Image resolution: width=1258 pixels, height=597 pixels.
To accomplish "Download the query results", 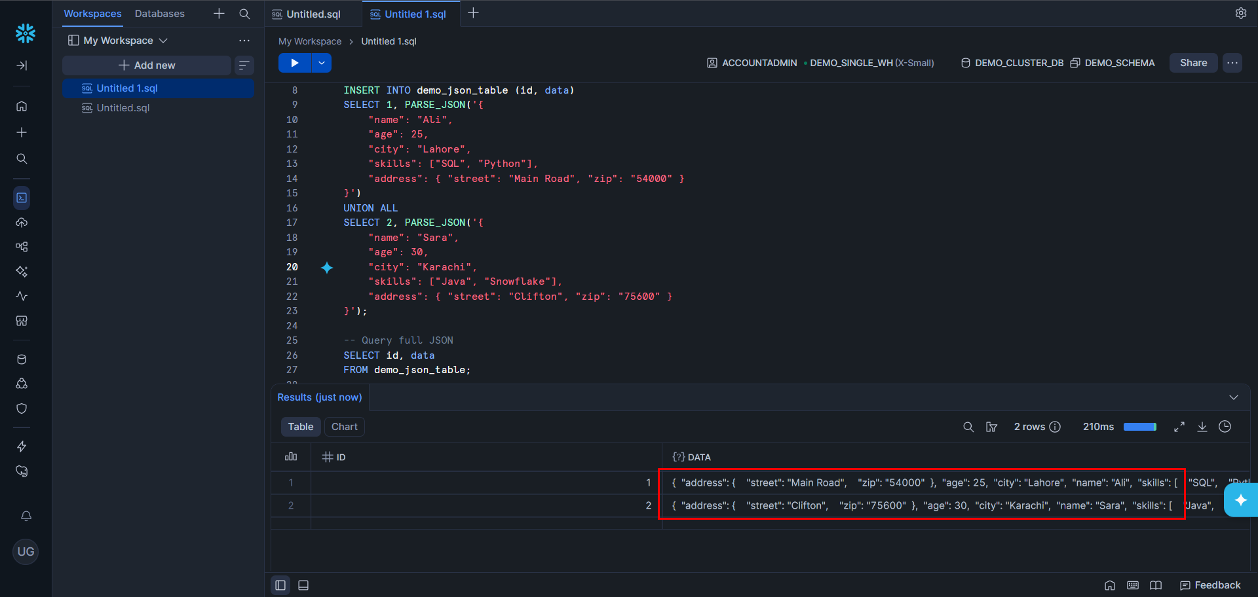I will click(1202, 427).
